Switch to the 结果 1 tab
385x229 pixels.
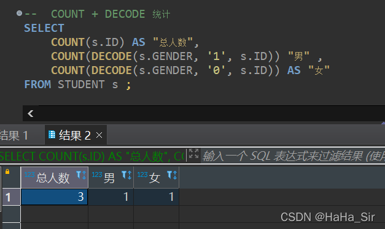pos(14,135)
